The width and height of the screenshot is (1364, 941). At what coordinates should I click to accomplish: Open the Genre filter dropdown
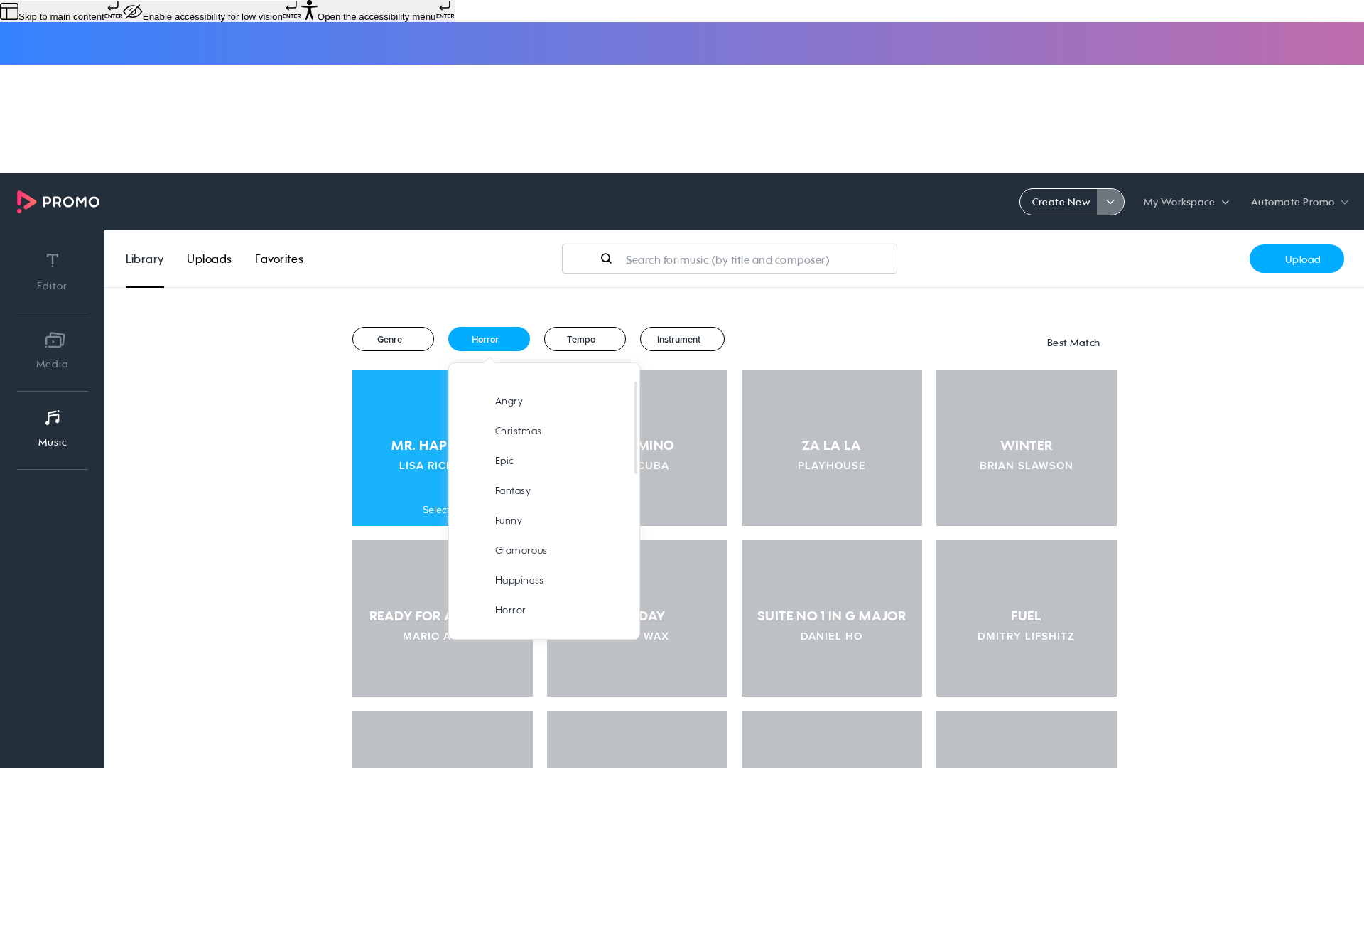coord(393,339)
